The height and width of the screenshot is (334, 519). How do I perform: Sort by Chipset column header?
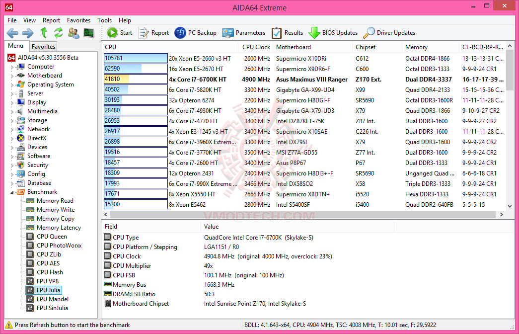pos(377,47)
